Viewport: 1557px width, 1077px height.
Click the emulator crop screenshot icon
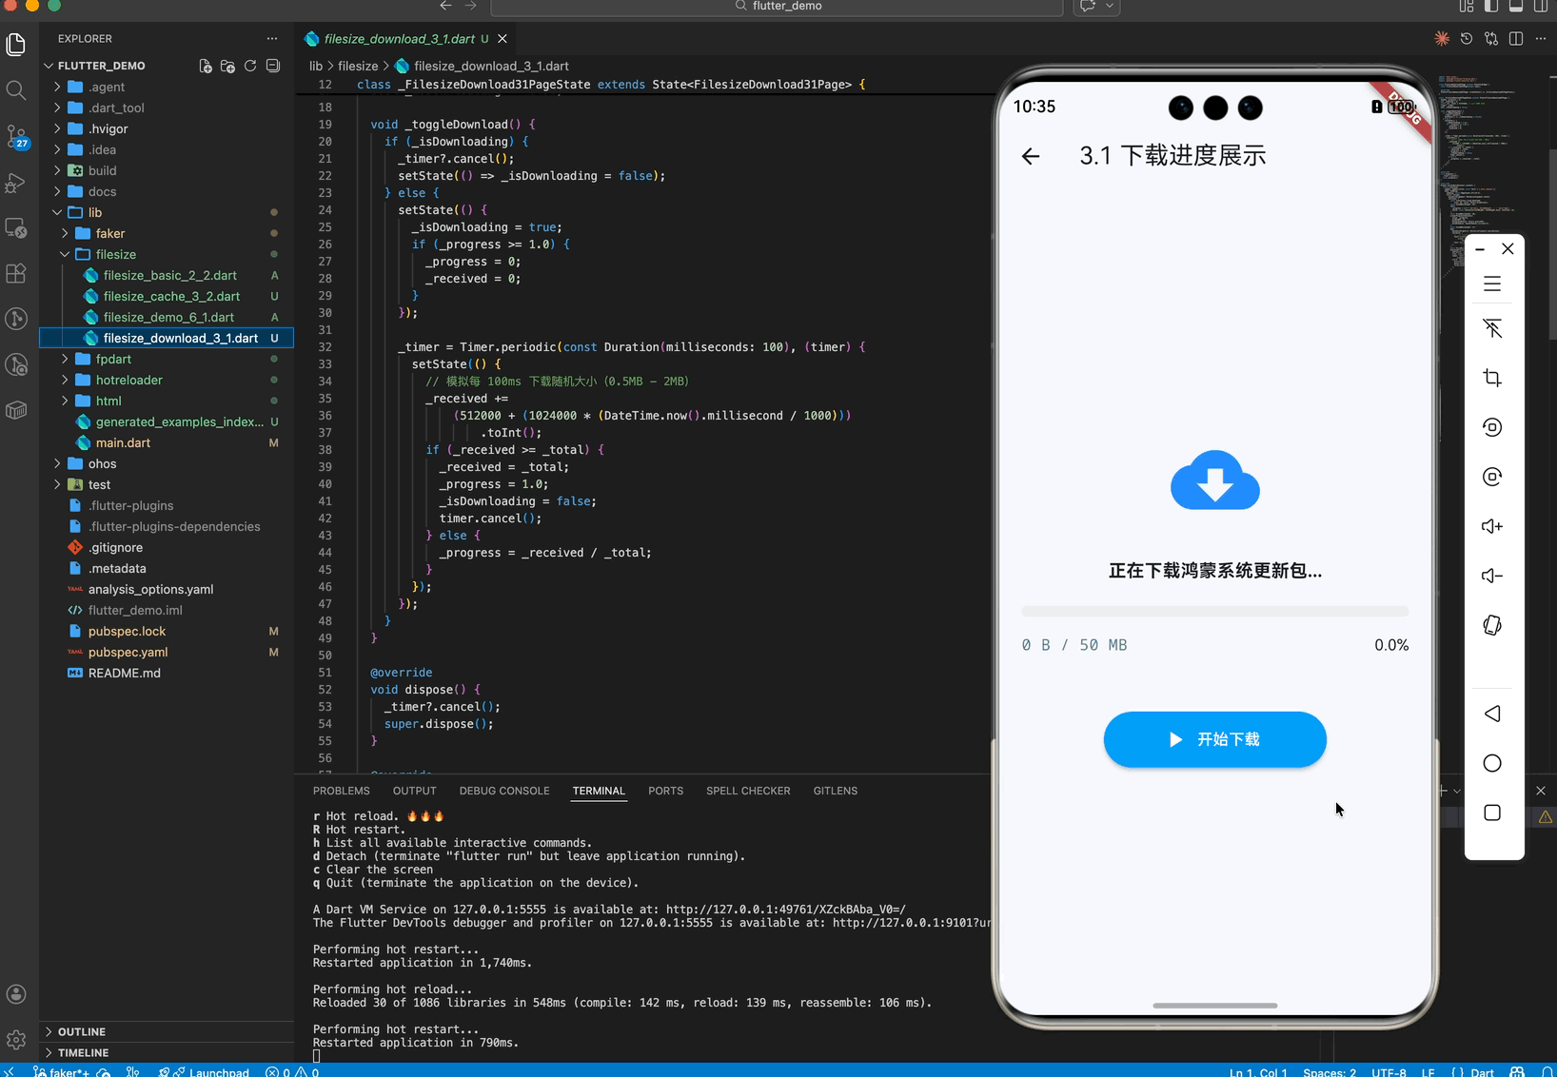1492,378
